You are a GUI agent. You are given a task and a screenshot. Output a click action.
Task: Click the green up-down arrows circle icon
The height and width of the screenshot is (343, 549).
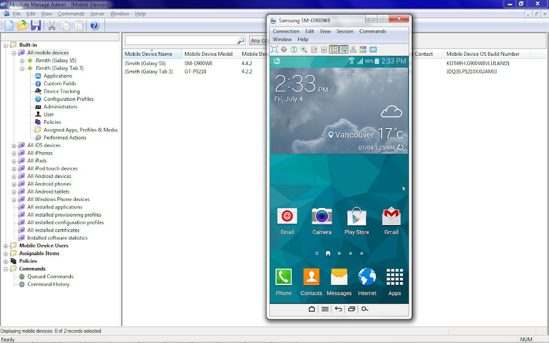(294, 49)
